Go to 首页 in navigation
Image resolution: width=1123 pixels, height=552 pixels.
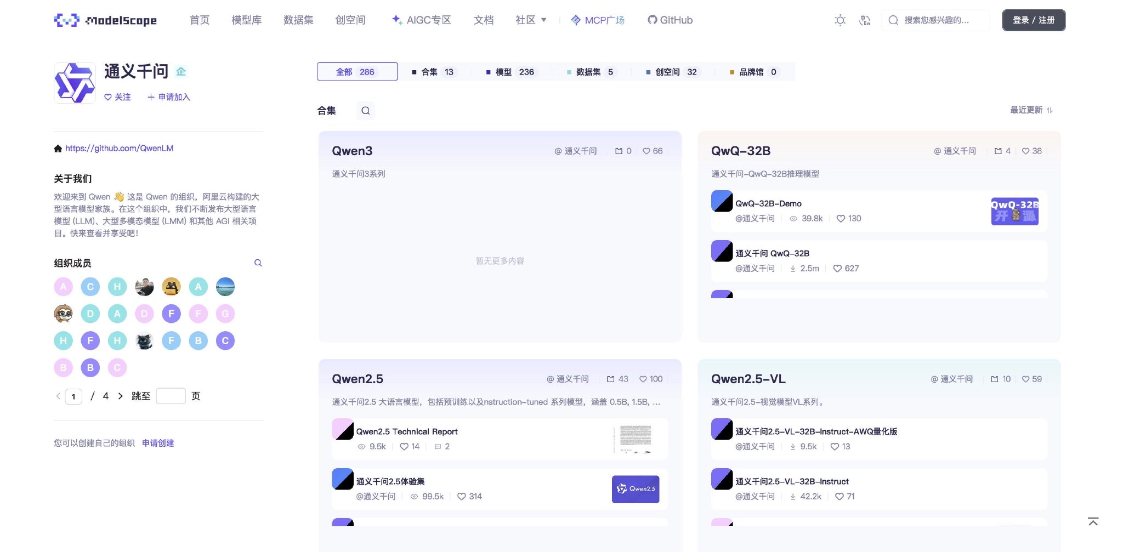pos(200,20)
